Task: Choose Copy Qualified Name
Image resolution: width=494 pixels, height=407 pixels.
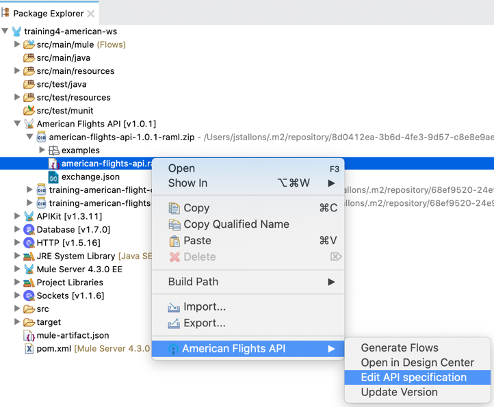Action: tap(248, 224)
